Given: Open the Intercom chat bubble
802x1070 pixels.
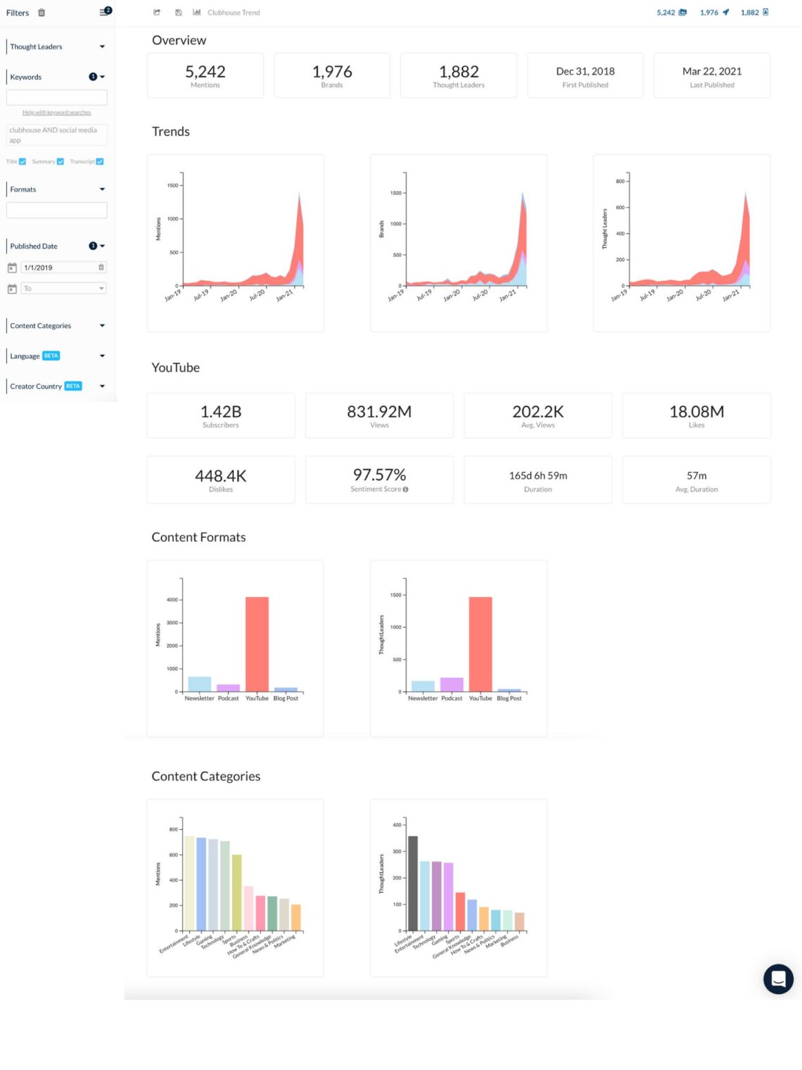Looking at the screenshot, I should point(778,978).
